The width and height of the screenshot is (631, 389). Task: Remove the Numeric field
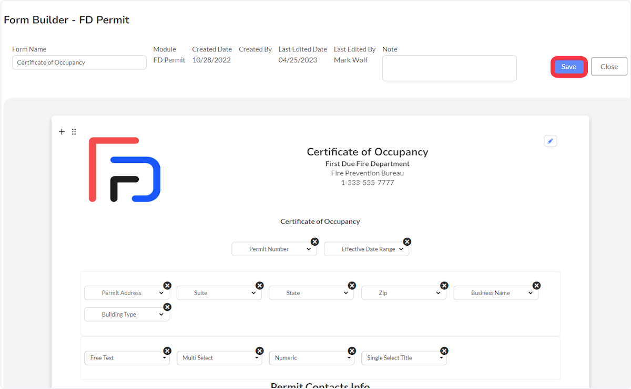click(x=352, y=351)
